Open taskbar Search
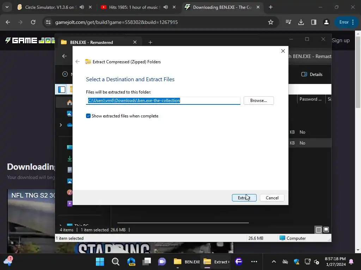The image size is (361, 270). pos(116,262)
